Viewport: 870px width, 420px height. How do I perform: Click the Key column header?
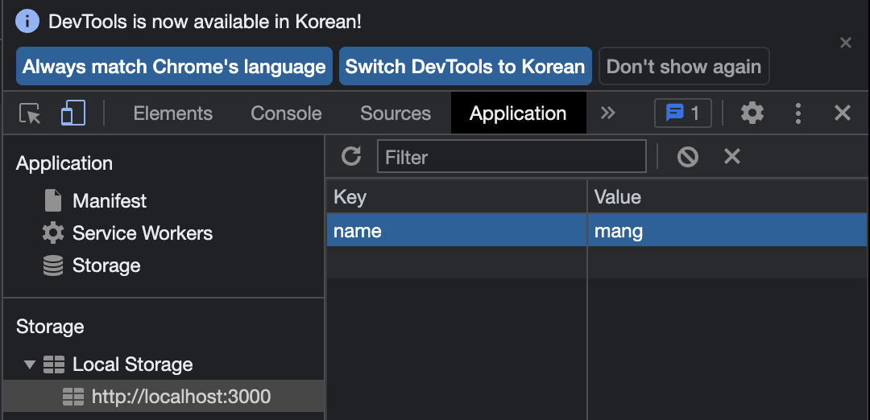(457, 196)
